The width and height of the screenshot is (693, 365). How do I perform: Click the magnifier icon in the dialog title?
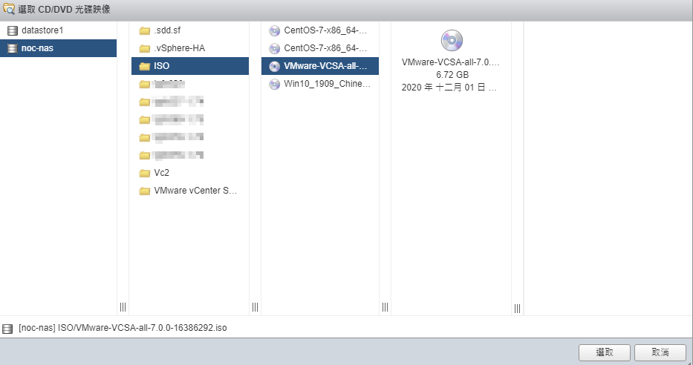tap(9, 9)
